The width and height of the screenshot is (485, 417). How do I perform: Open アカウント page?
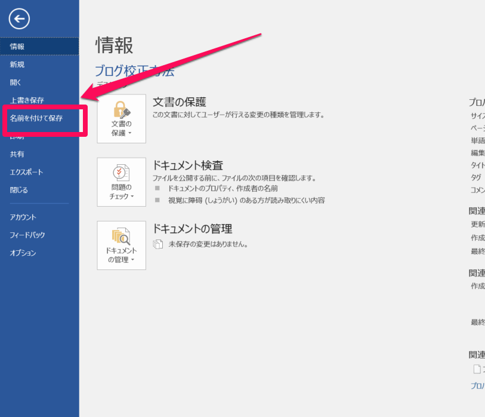point(39,217)
